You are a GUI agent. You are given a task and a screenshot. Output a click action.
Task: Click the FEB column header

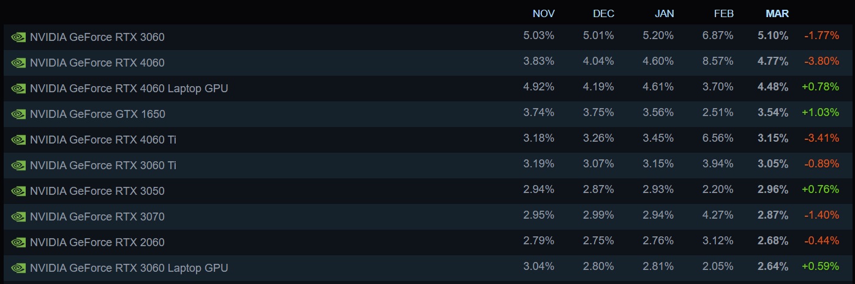pos(723,13)
